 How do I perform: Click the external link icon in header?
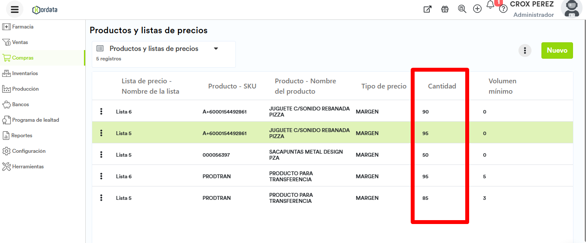(x=427, y=9)
